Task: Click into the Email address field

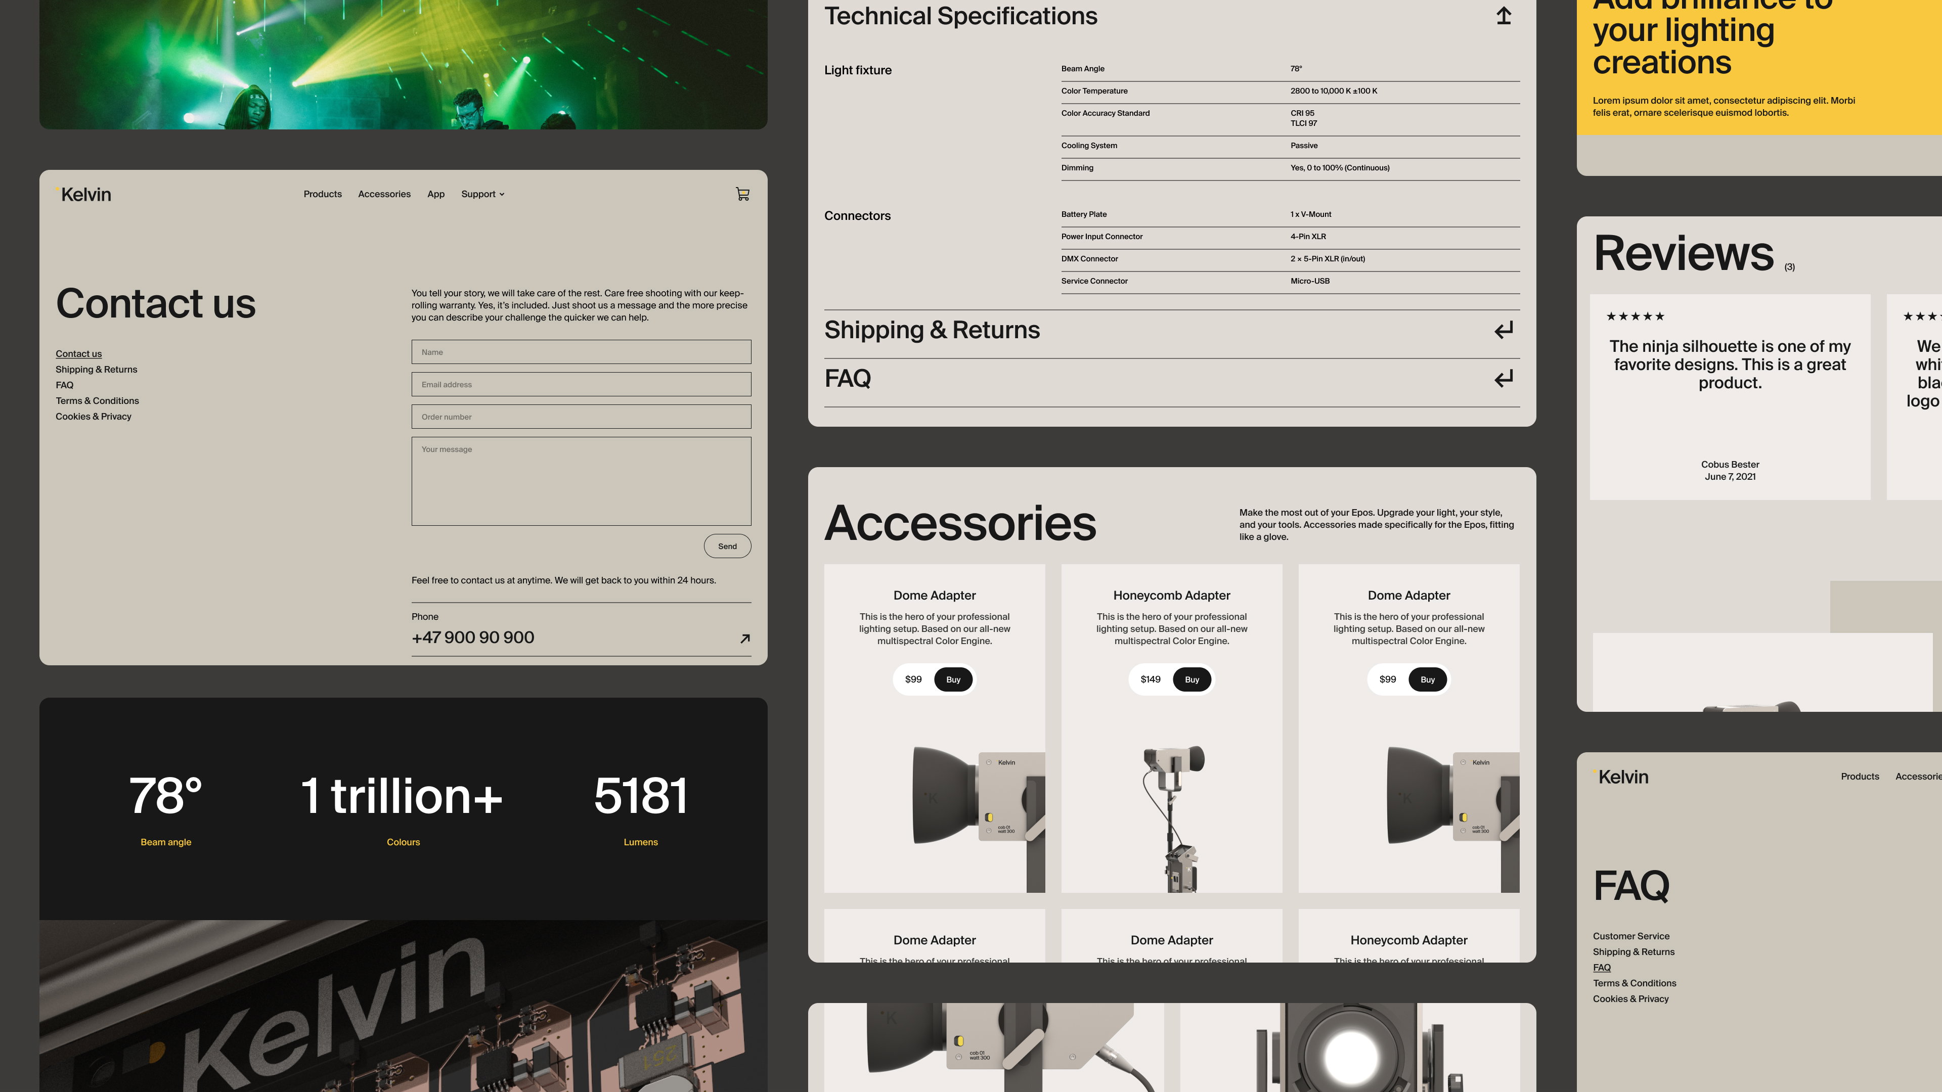Action: pos(581,384)
